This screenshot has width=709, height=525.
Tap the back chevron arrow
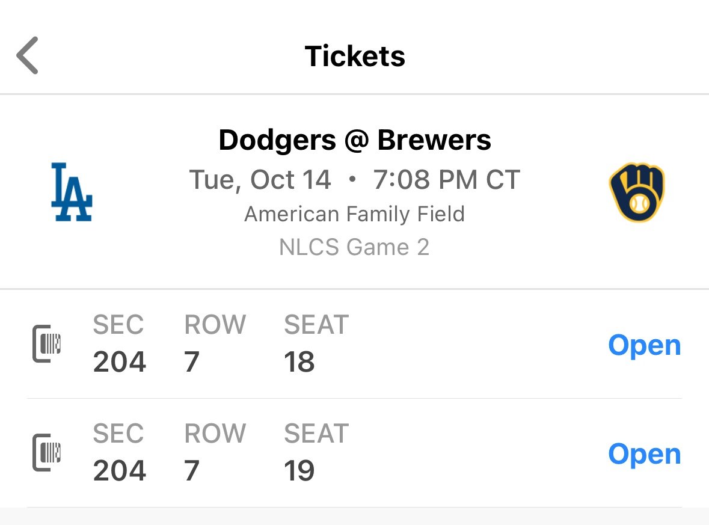(x=28, y=55)
